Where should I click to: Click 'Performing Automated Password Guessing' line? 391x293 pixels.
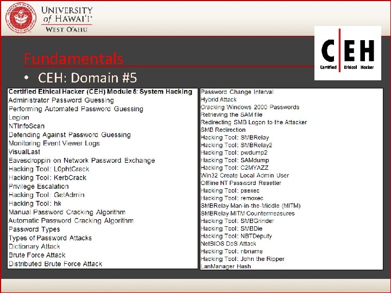(76, 109)
